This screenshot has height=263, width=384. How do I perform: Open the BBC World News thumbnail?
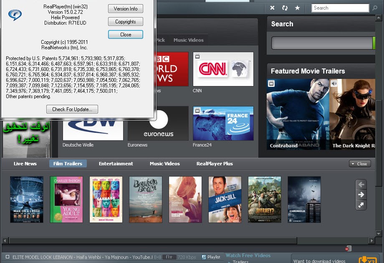[x=172, y=69]
